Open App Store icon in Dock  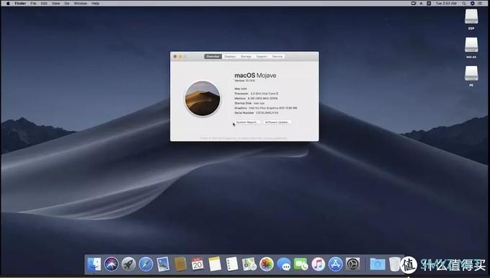335,264
